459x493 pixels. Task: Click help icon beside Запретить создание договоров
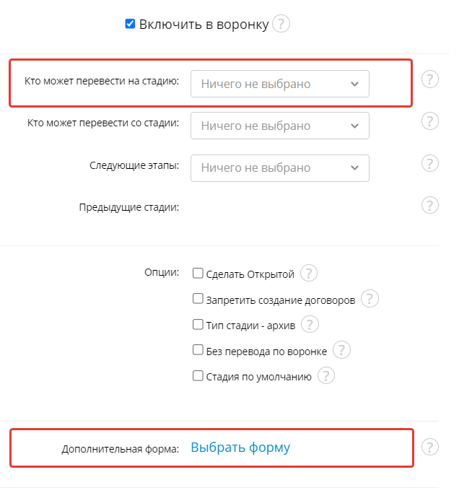[370, 299]
